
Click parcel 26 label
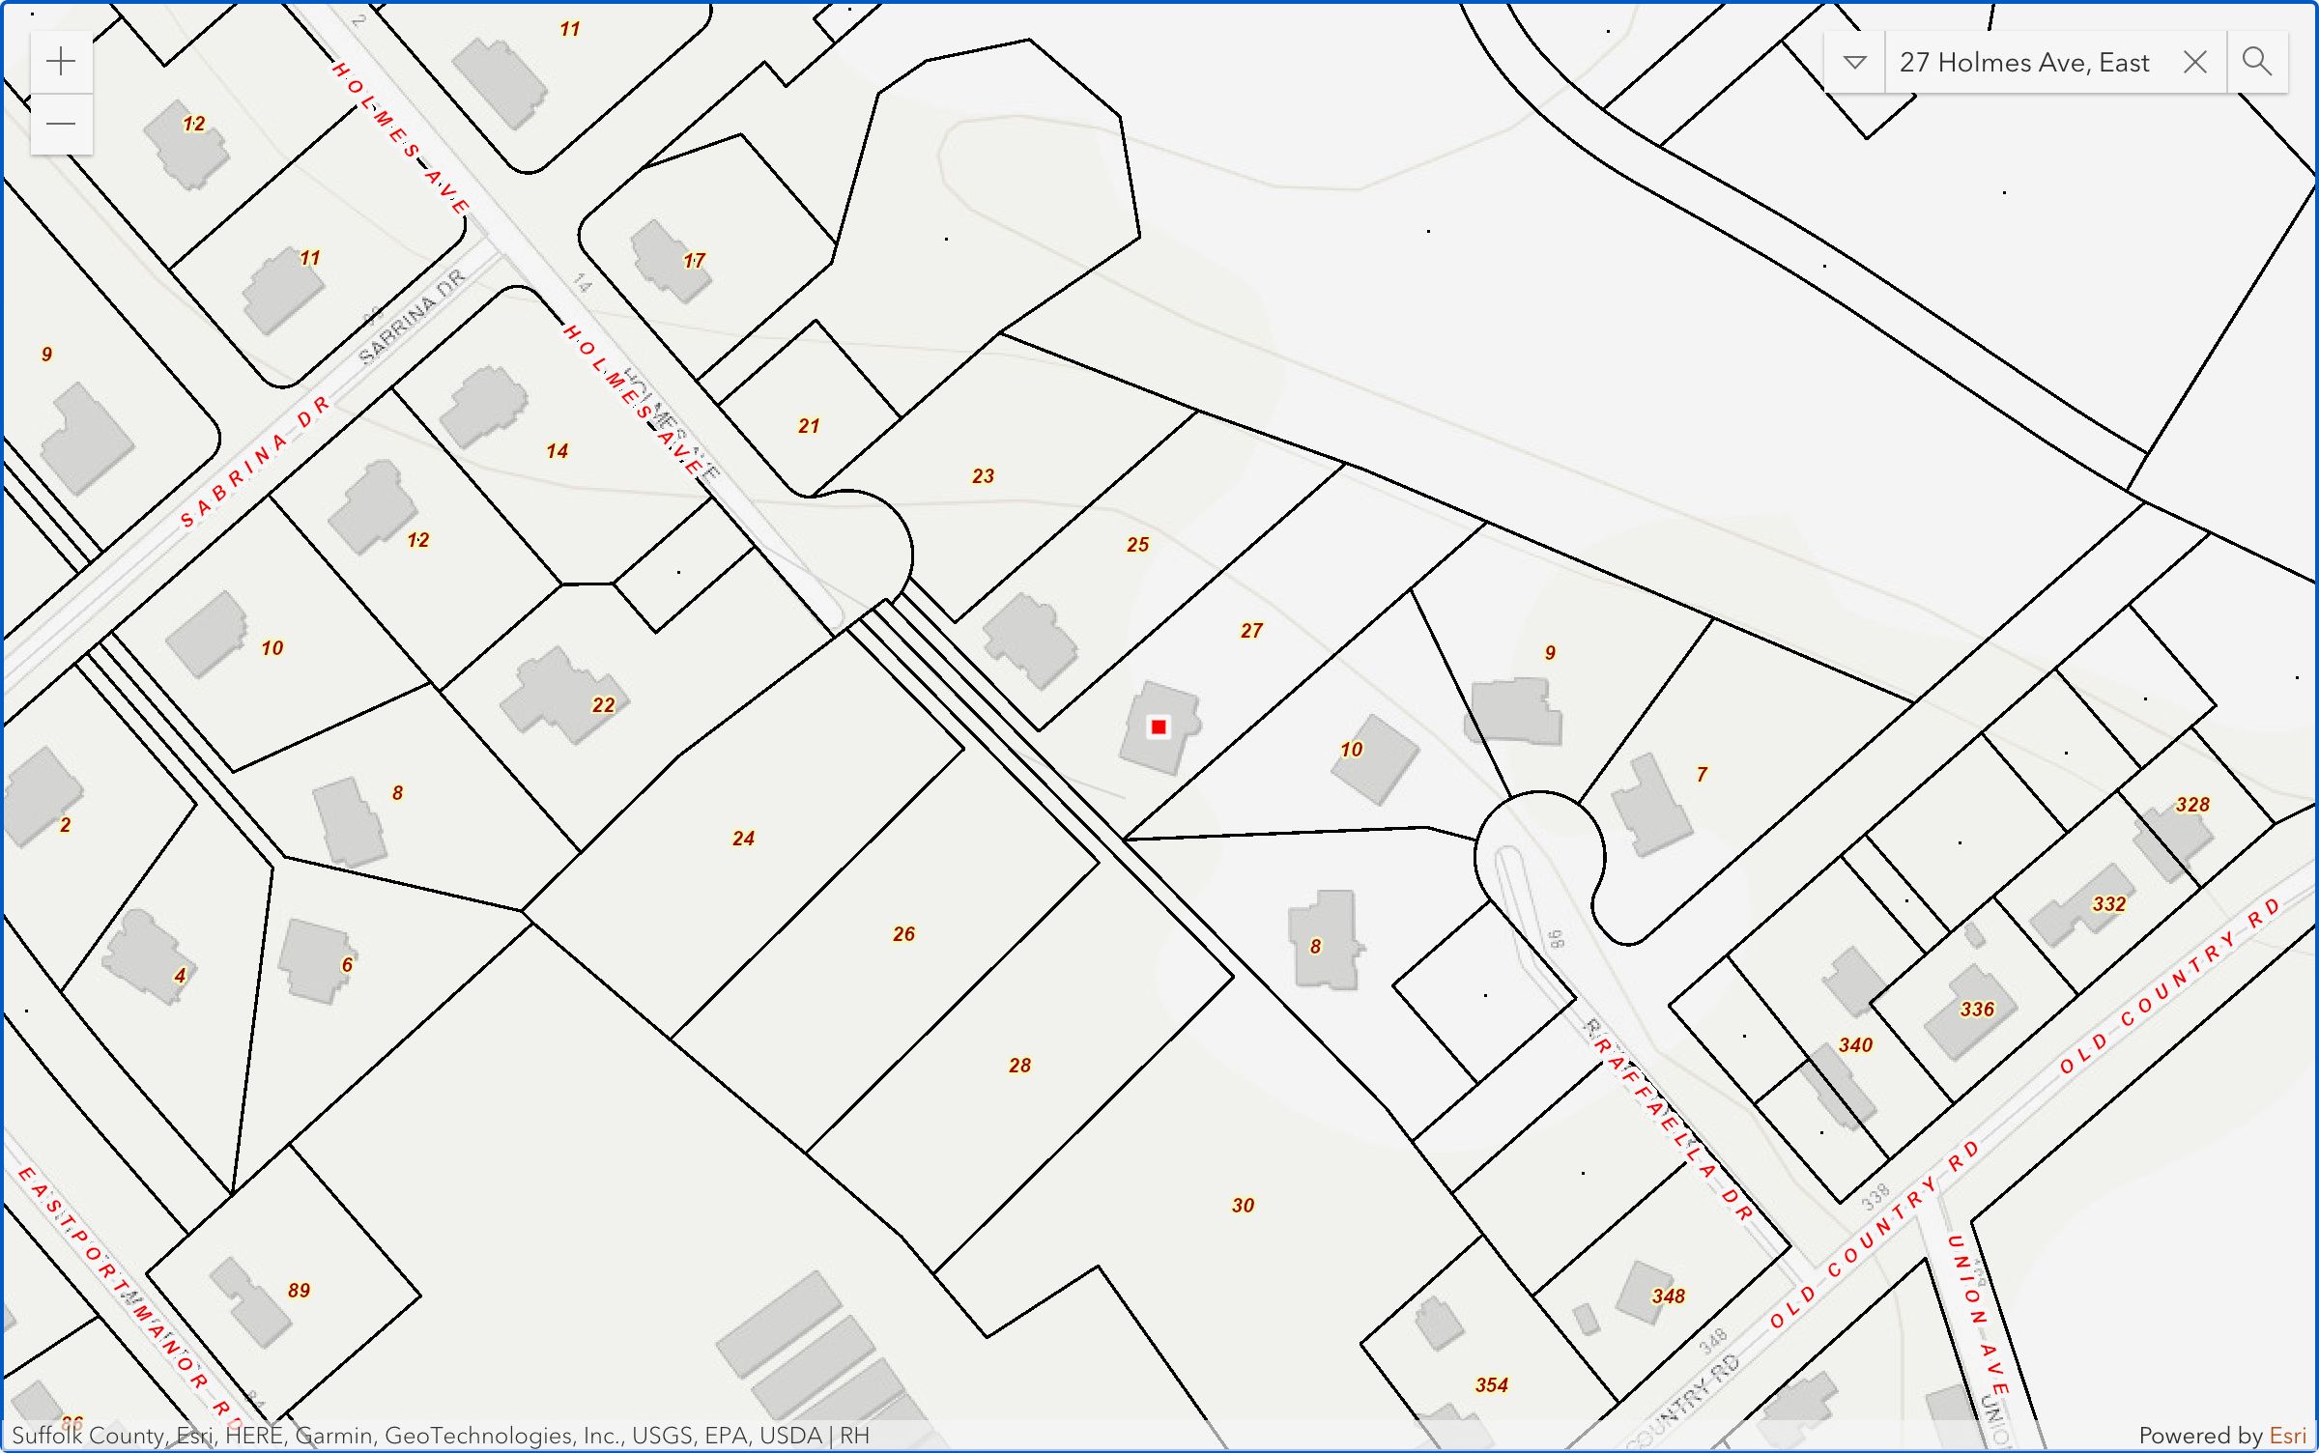pyautogui.click(x=903, y=934)
